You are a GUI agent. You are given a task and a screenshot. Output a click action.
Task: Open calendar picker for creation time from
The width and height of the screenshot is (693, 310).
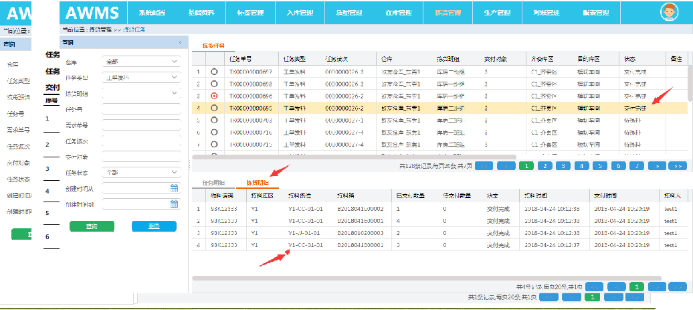(x=174, y=188)
